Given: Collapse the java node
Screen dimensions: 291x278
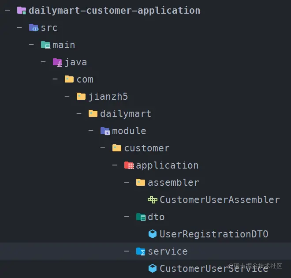Looking at the screenshot, I should 43,62.
